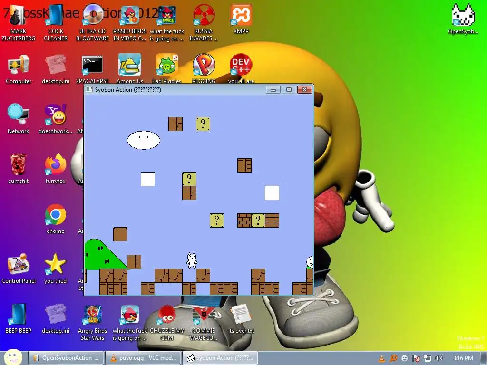Click the Syobon Action title bar icon
Screen dimensions: 487x365
(89, 89)
